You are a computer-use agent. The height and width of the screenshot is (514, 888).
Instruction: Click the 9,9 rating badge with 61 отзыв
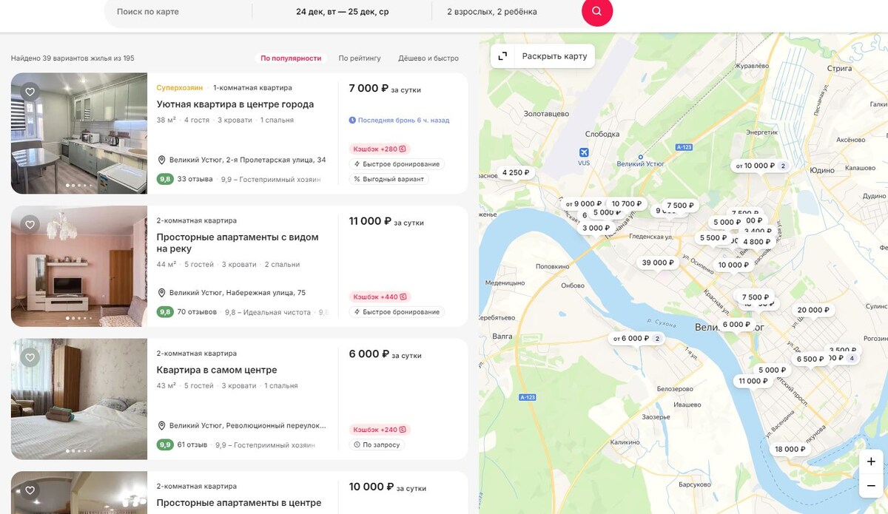(165, 445)
